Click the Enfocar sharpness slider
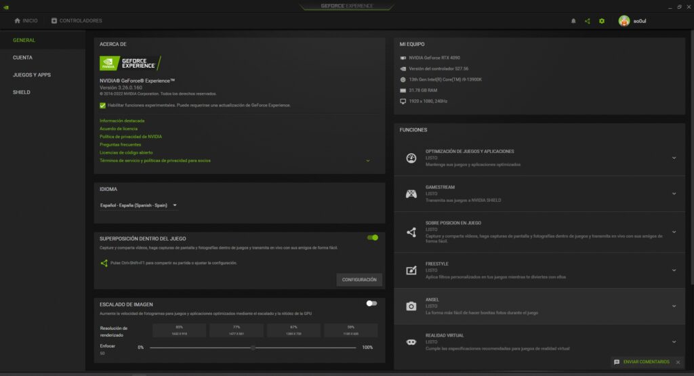694x376 pixels. [x=253, y=348]
